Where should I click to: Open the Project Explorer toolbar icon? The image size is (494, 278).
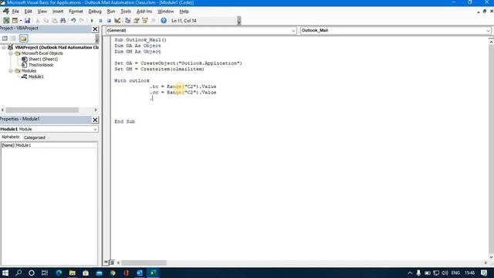coord(127,21)
